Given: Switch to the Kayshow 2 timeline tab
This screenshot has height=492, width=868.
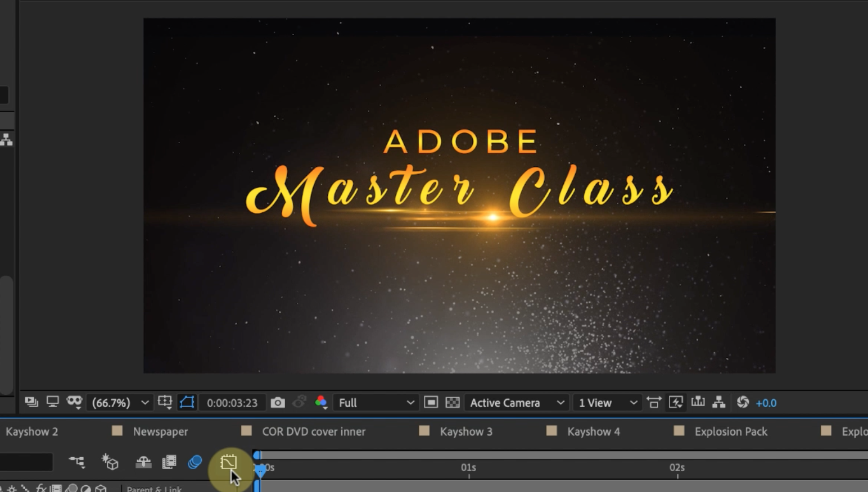Looking at the screenshot, I should 32,431.
